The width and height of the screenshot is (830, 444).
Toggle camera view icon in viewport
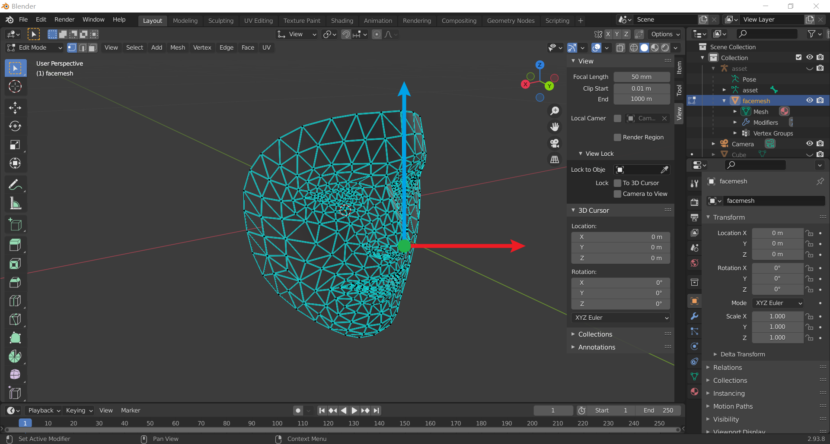[x=555, y=143]
